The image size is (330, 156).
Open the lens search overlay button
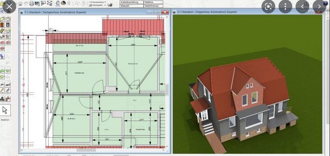tap(268, 6)
